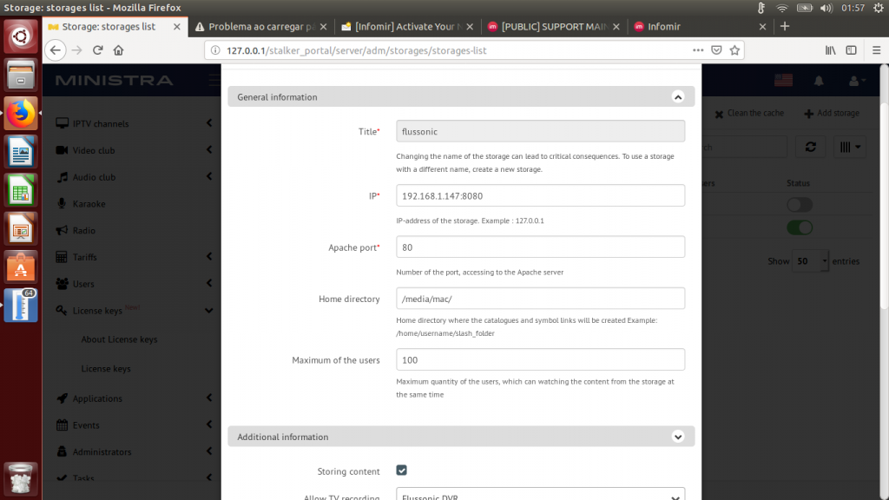Click the Add storage button
Screen dimensions: 889x500
pos(832,114)
